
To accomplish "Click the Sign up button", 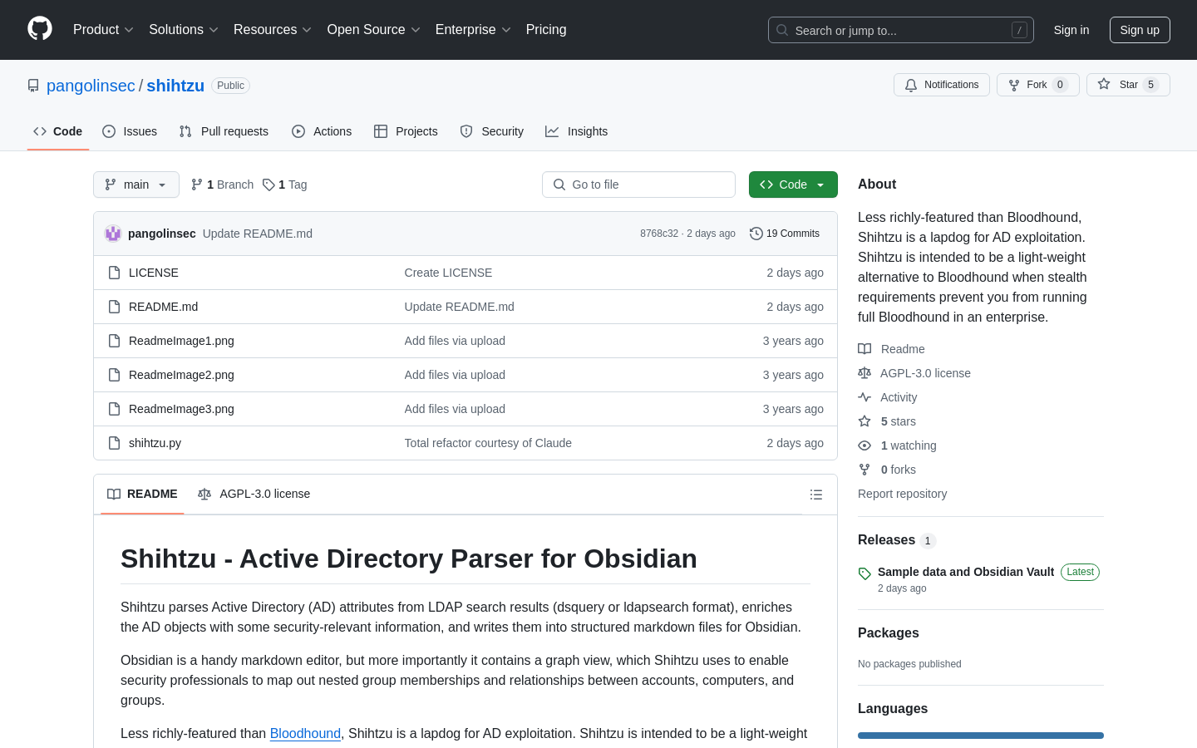I will point(1140,30).
